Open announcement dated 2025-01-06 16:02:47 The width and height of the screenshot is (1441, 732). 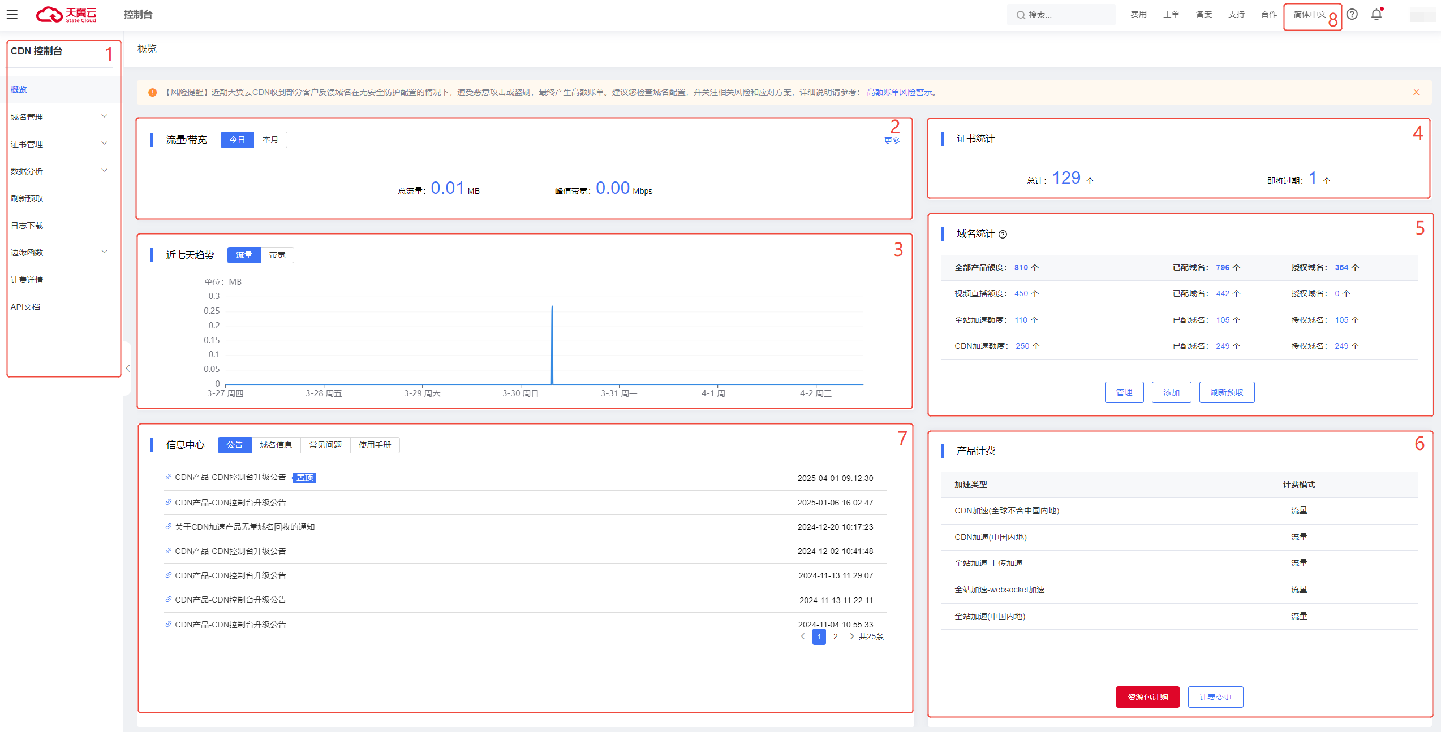tap(230, 502)
